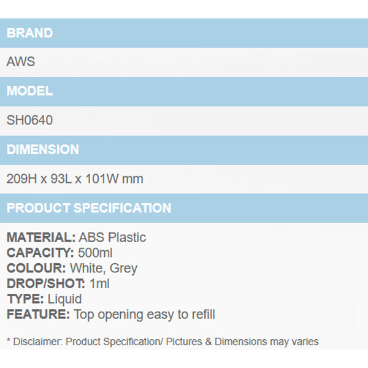Select the AWS brand value

pyautogui.click(x=21, y=62)
